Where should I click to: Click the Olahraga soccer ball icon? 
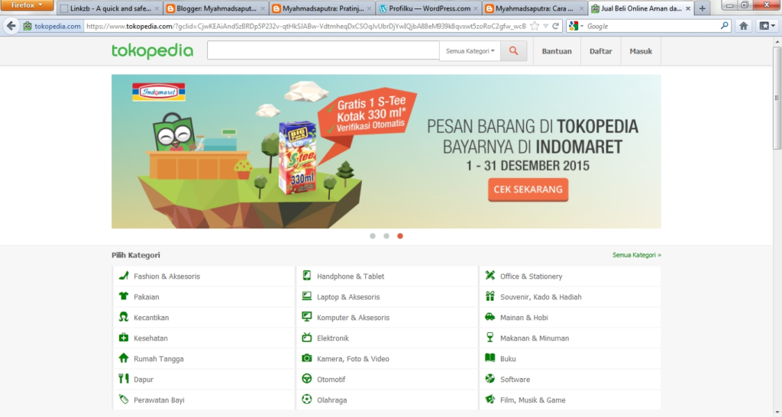click(307, 399)
